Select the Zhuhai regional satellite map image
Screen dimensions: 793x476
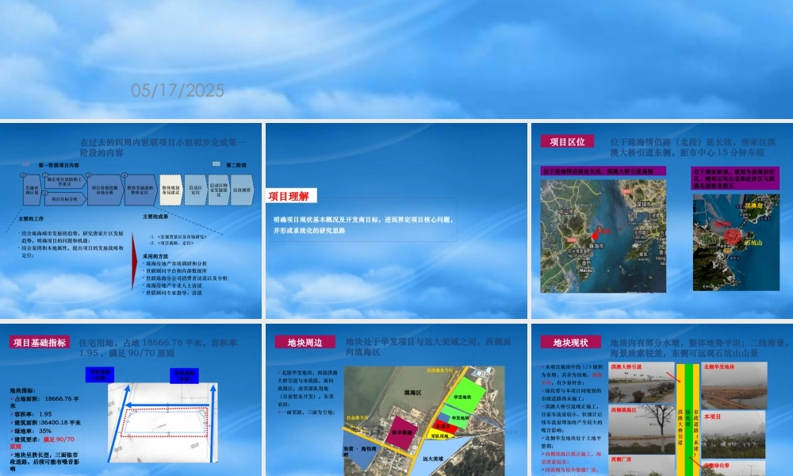pos(603,236)
